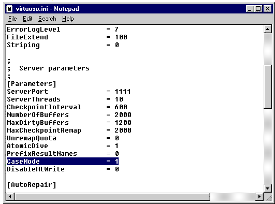The image size is (275, 204).
Task: Open the File menu
Action: (x=12, y=19)
